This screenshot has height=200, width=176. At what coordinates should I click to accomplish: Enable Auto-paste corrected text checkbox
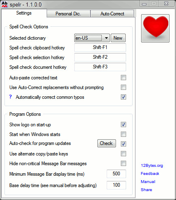[x=123, y=78]
